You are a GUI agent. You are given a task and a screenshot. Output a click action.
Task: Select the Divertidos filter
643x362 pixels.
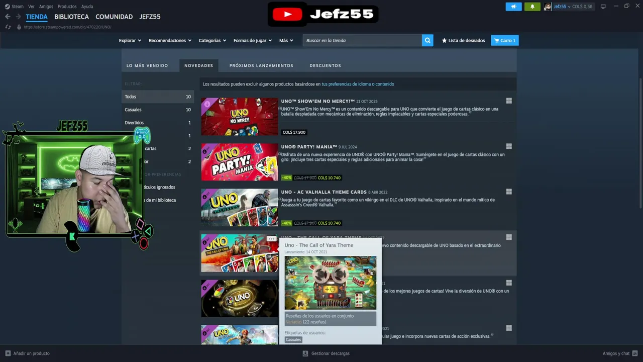click(x=158, y=123)
